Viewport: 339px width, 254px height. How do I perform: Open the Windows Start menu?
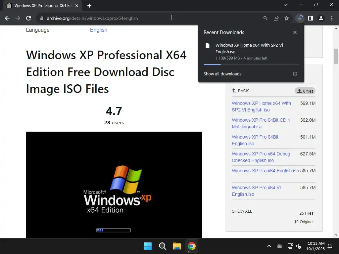point(148,246)
